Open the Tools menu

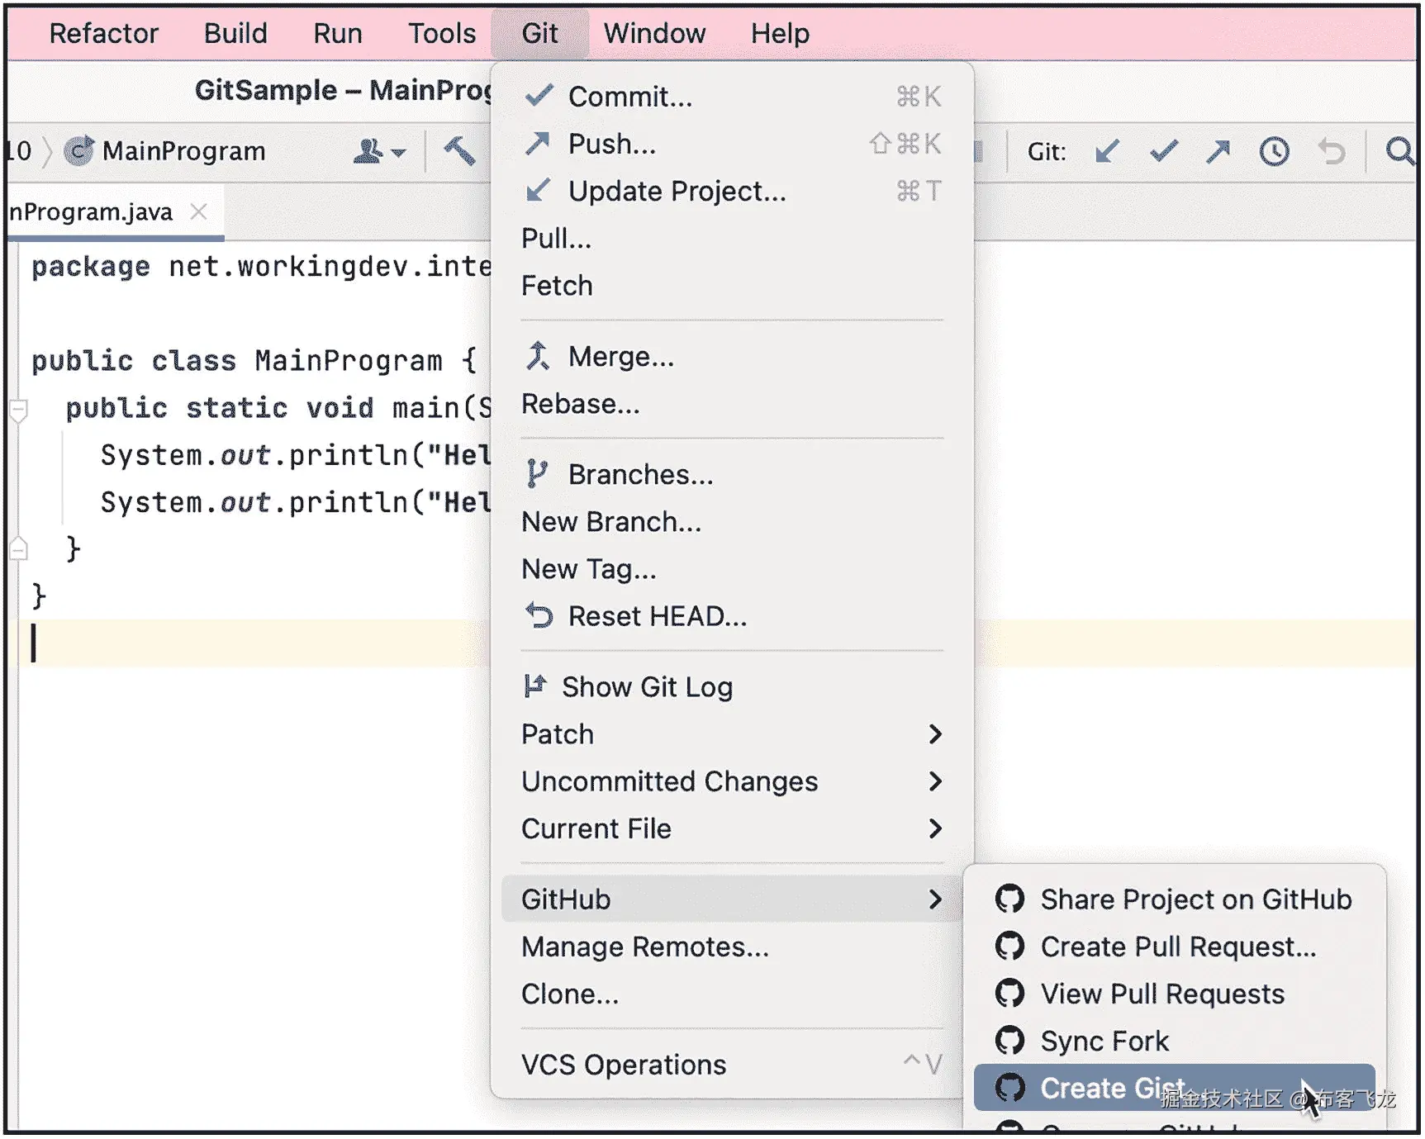tap(442, 34)
